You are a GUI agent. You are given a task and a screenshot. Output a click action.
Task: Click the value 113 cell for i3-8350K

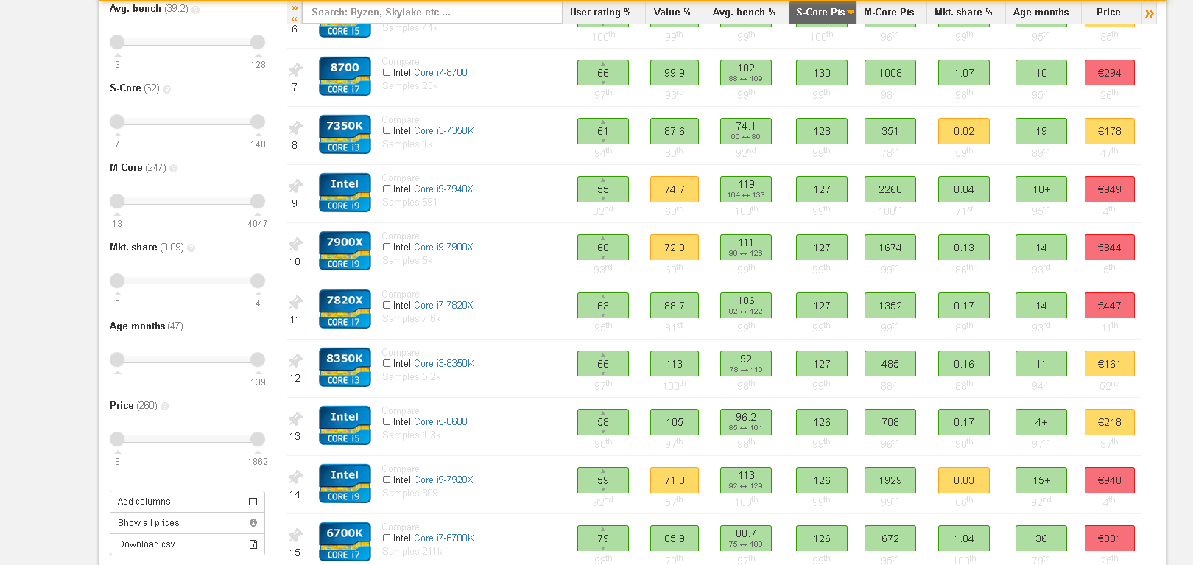(x=675, y=364)
